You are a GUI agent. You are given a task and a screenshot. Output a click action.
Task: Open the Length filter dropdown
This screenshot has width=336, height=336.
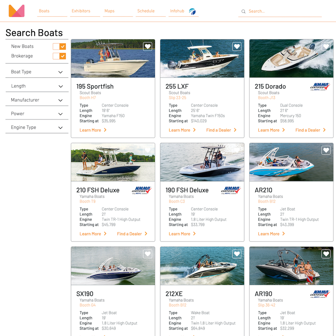pyautogui.click(x=37, y=86)
